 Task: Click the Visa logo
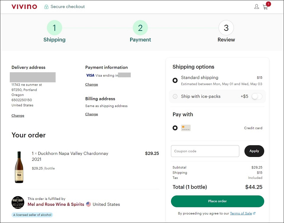tap(90, 76)
